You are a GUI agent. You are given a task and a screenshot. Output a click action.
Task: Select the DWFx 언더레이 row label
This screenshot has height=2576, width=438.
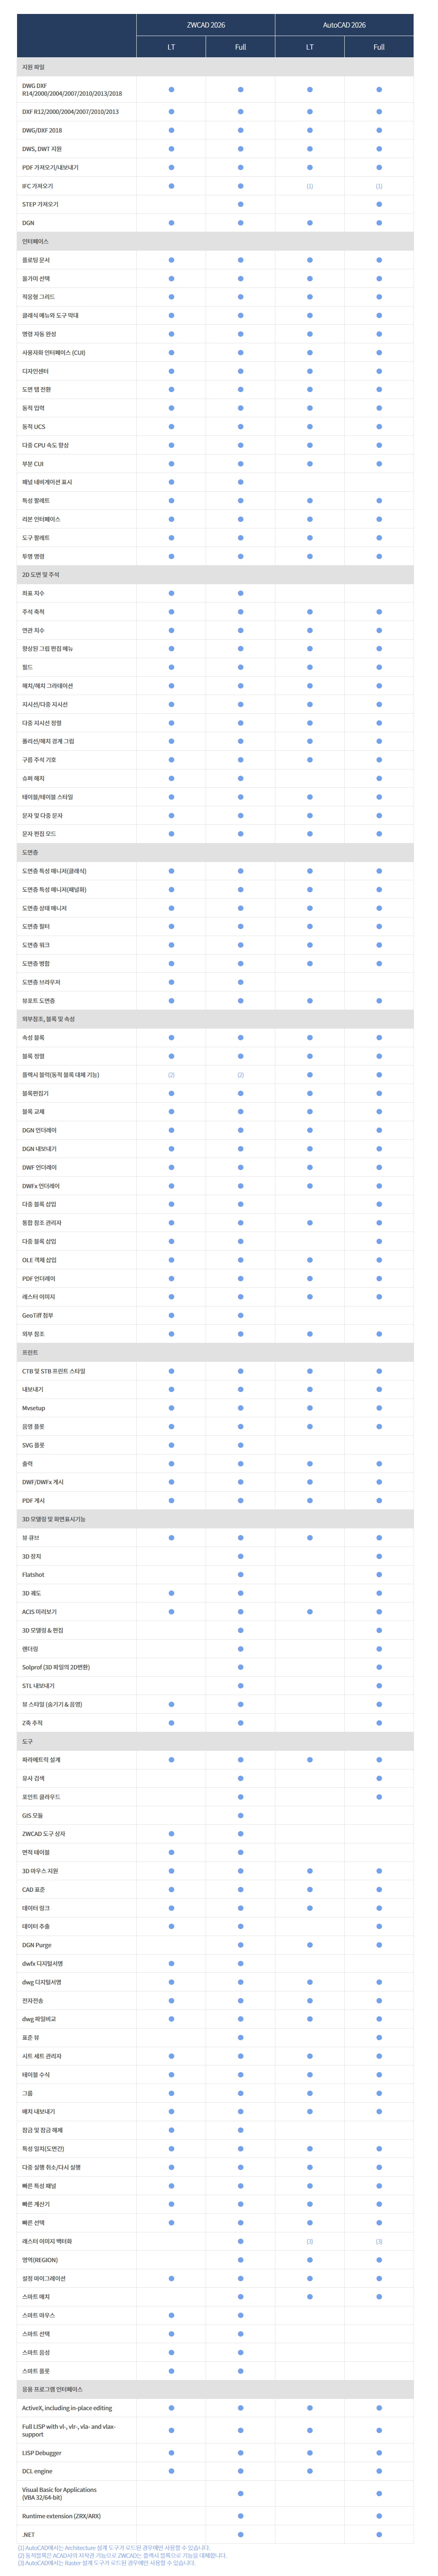[41, 1186]
